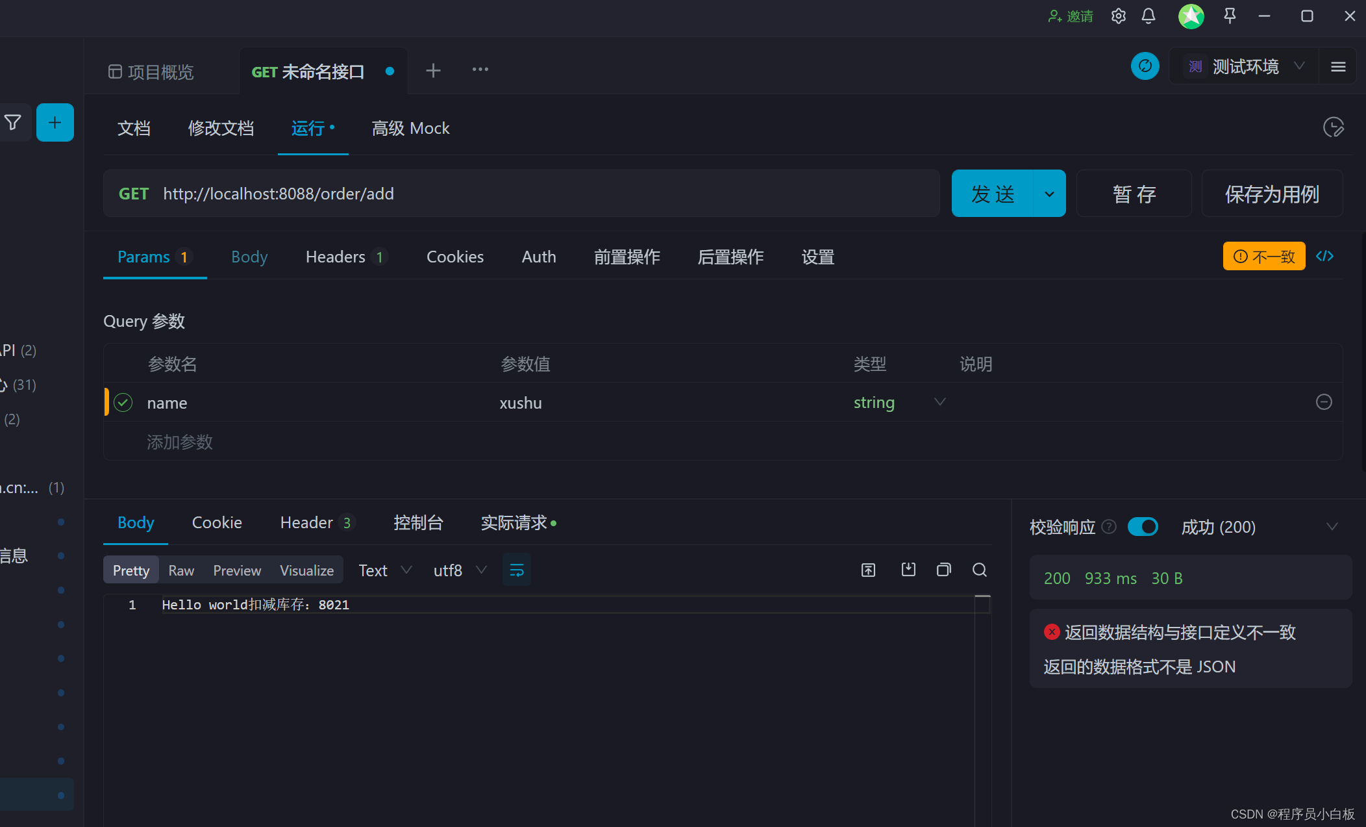Select the Params request tab
1366x827 pixels.
[155, 257]
